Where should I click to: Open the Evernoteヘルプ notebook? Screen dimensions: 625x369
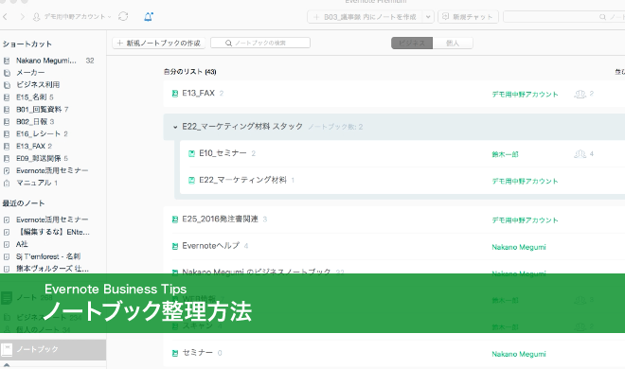click(x=211, y=246)
